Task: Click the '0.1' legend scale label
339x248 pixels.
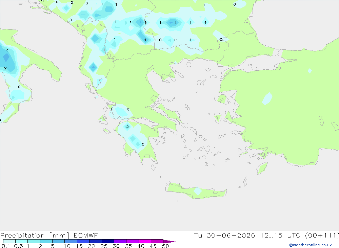Action: [x=6, y=246]
